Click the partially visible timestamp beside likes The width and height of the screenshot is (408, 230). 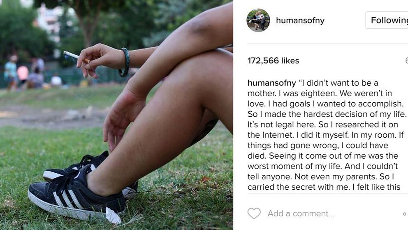pos(406,61)
